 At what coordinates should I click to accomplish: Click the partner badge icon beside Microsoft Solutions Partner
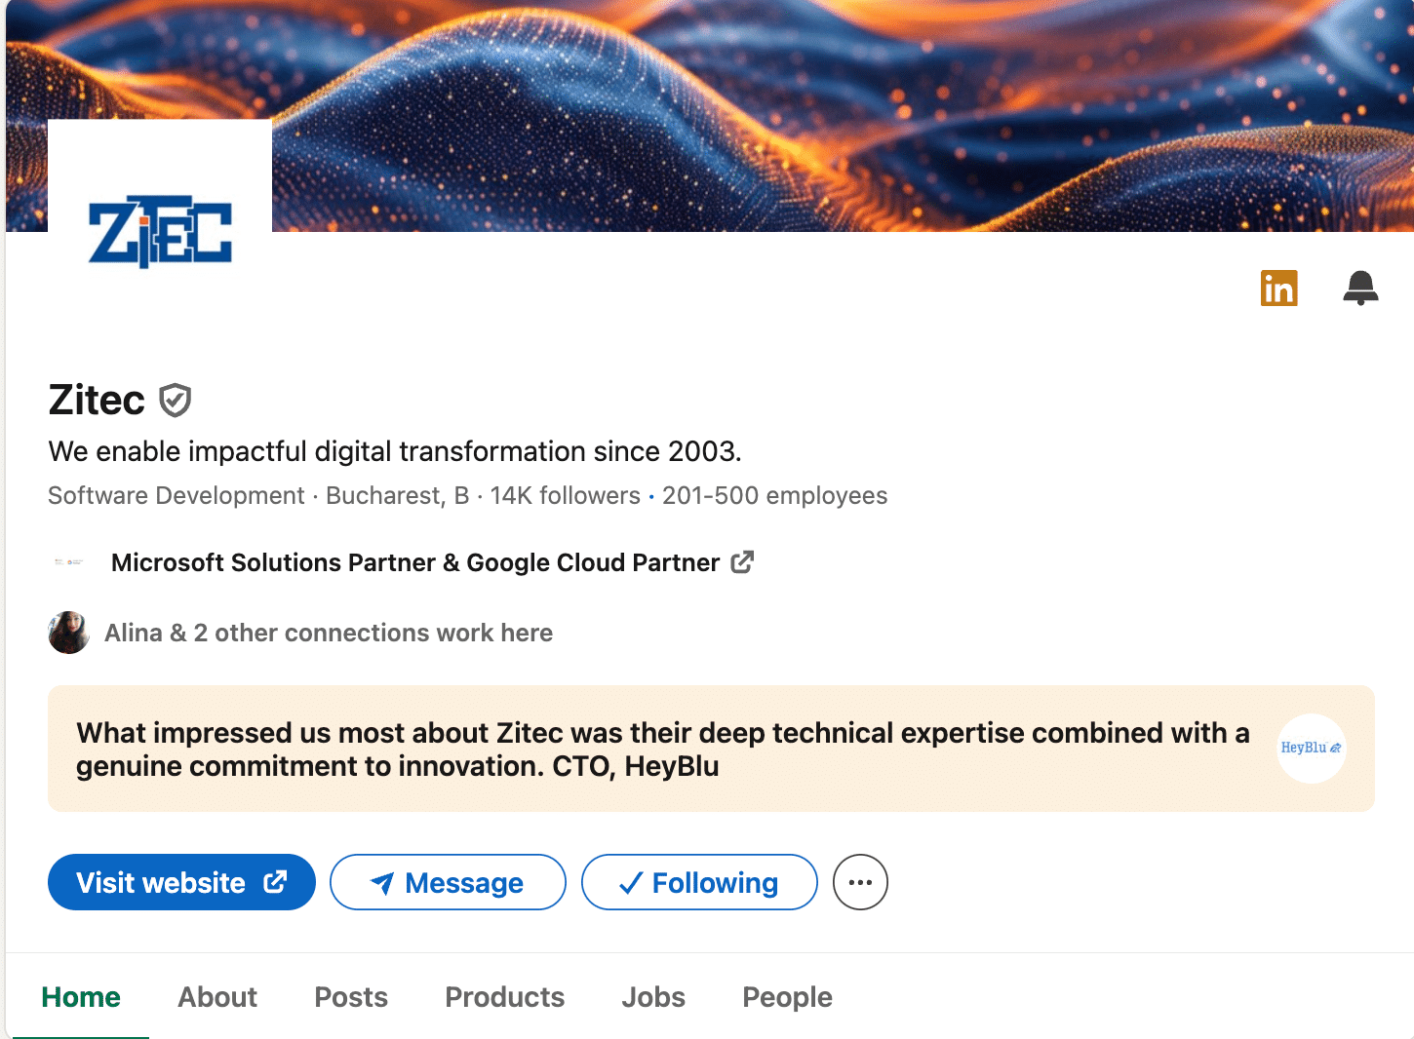click(x=68, y=562)
